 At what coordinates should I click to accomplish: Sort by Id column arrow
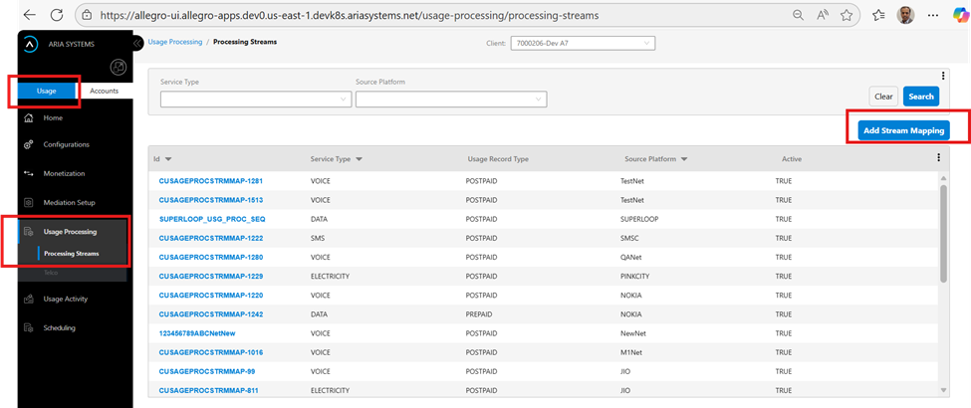[168, 159]
